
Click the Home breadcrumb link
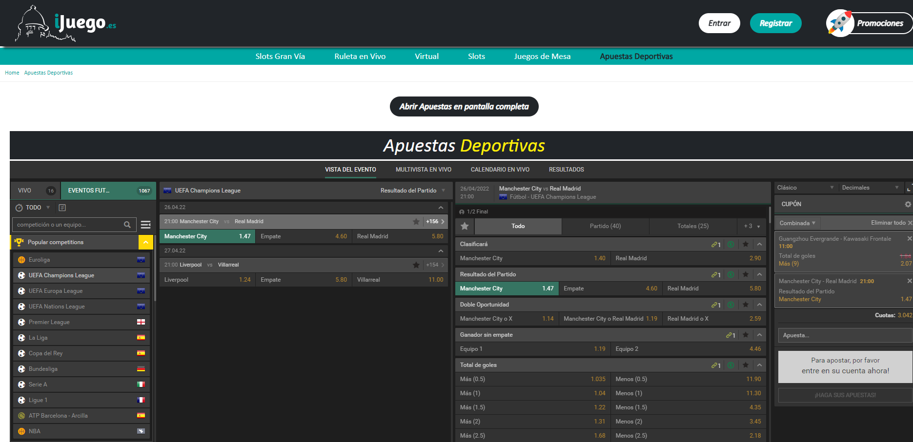coord(12,73)
